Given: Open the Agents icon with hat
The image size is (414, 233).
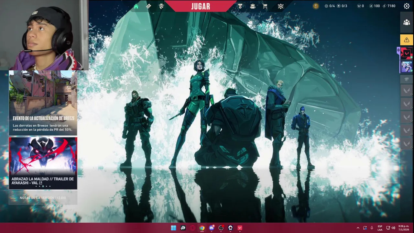Looking at the screenshot, I should coord(161,6).
